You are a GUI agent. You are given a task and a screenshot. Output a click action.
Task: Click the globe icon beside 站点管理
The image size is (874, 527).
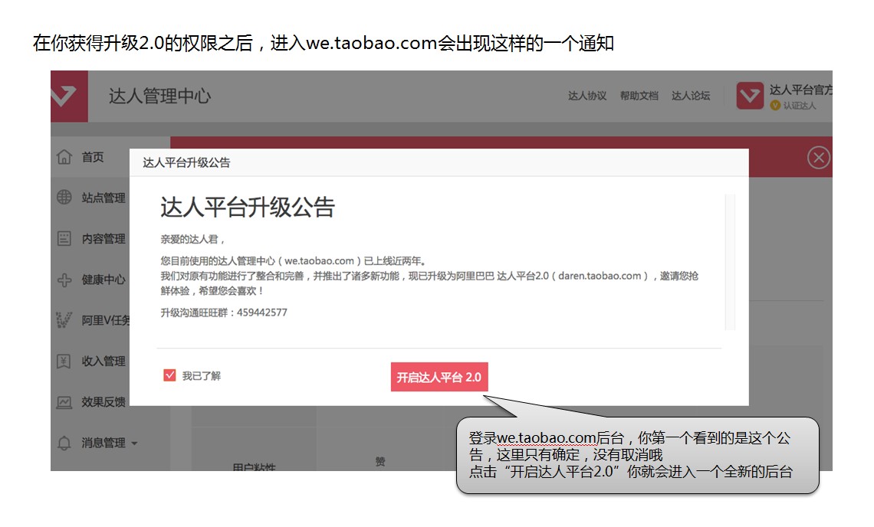tap(64, 197)
